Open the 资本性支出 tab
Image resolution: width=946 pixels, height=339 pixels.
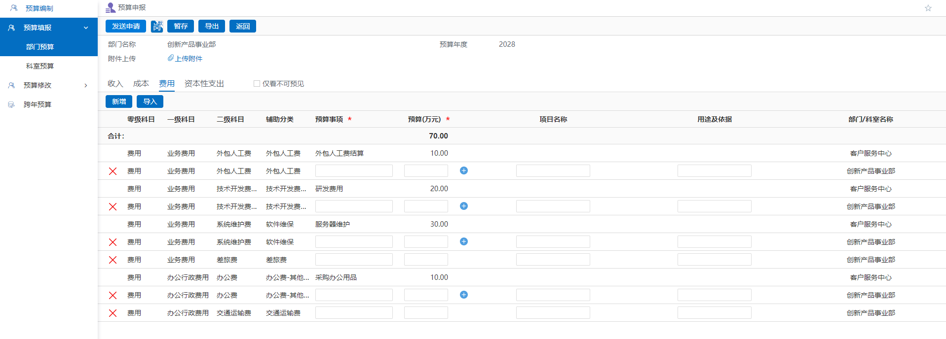204,84
